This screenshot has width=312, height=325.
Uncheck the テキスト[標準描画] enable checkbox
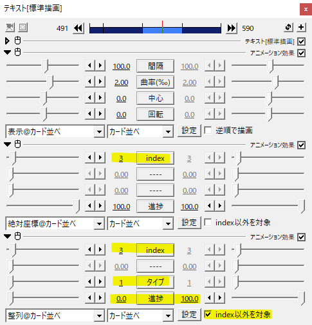click(301, 41)
